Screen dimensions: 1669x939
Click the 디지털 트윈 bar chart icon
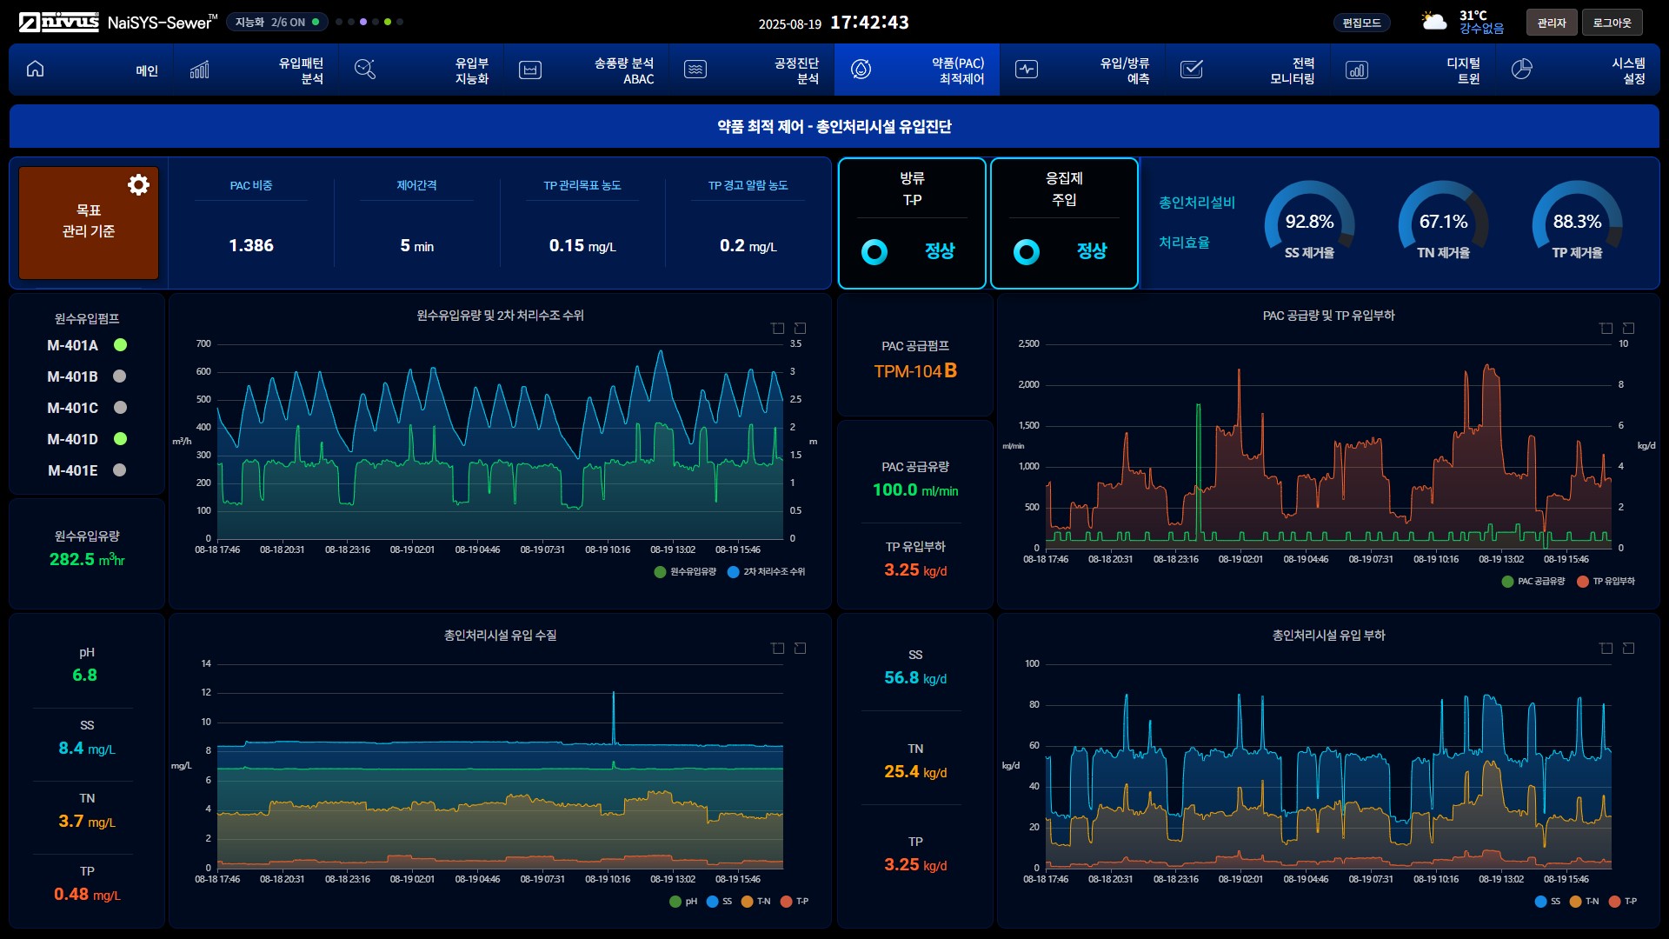pos(1356,70)
